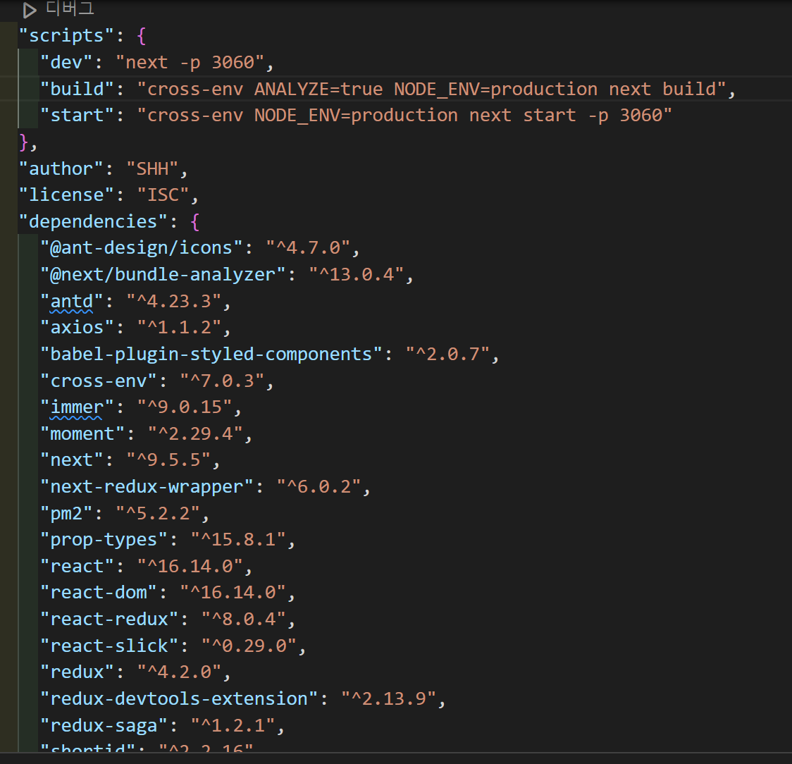This screenshot has width=792, height=764.
Task: Click the squiggly-underlined "immer" package name
Action: pyautogui.click(x=77, y=407)
